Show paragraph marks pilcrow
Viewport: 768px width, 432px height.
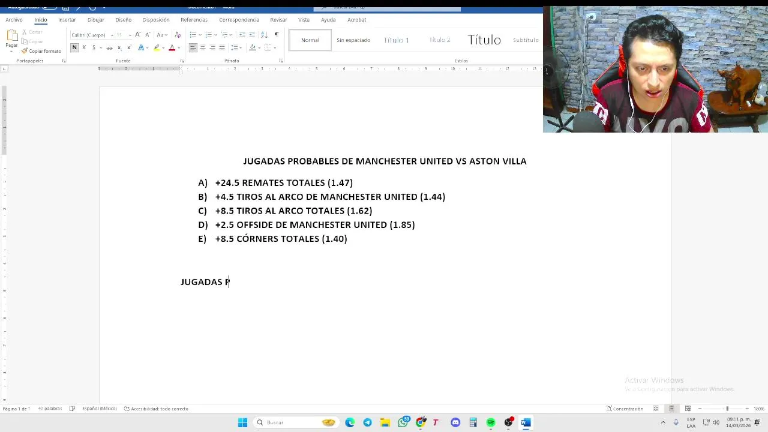pos(276,35)
